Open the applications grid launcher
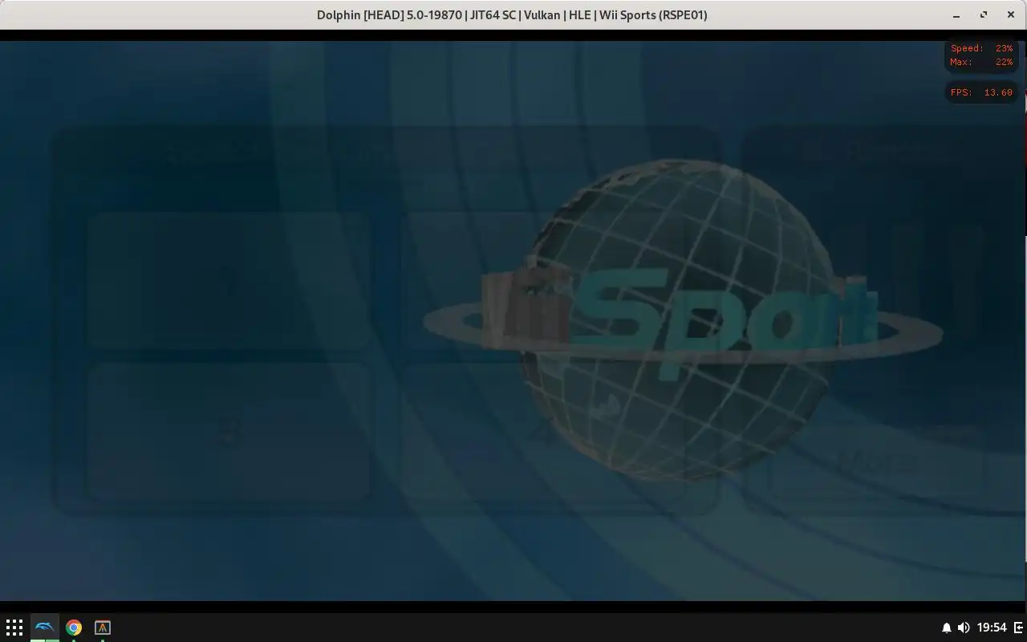This screenshot has height=642, width=1027. tap(14, 628)
